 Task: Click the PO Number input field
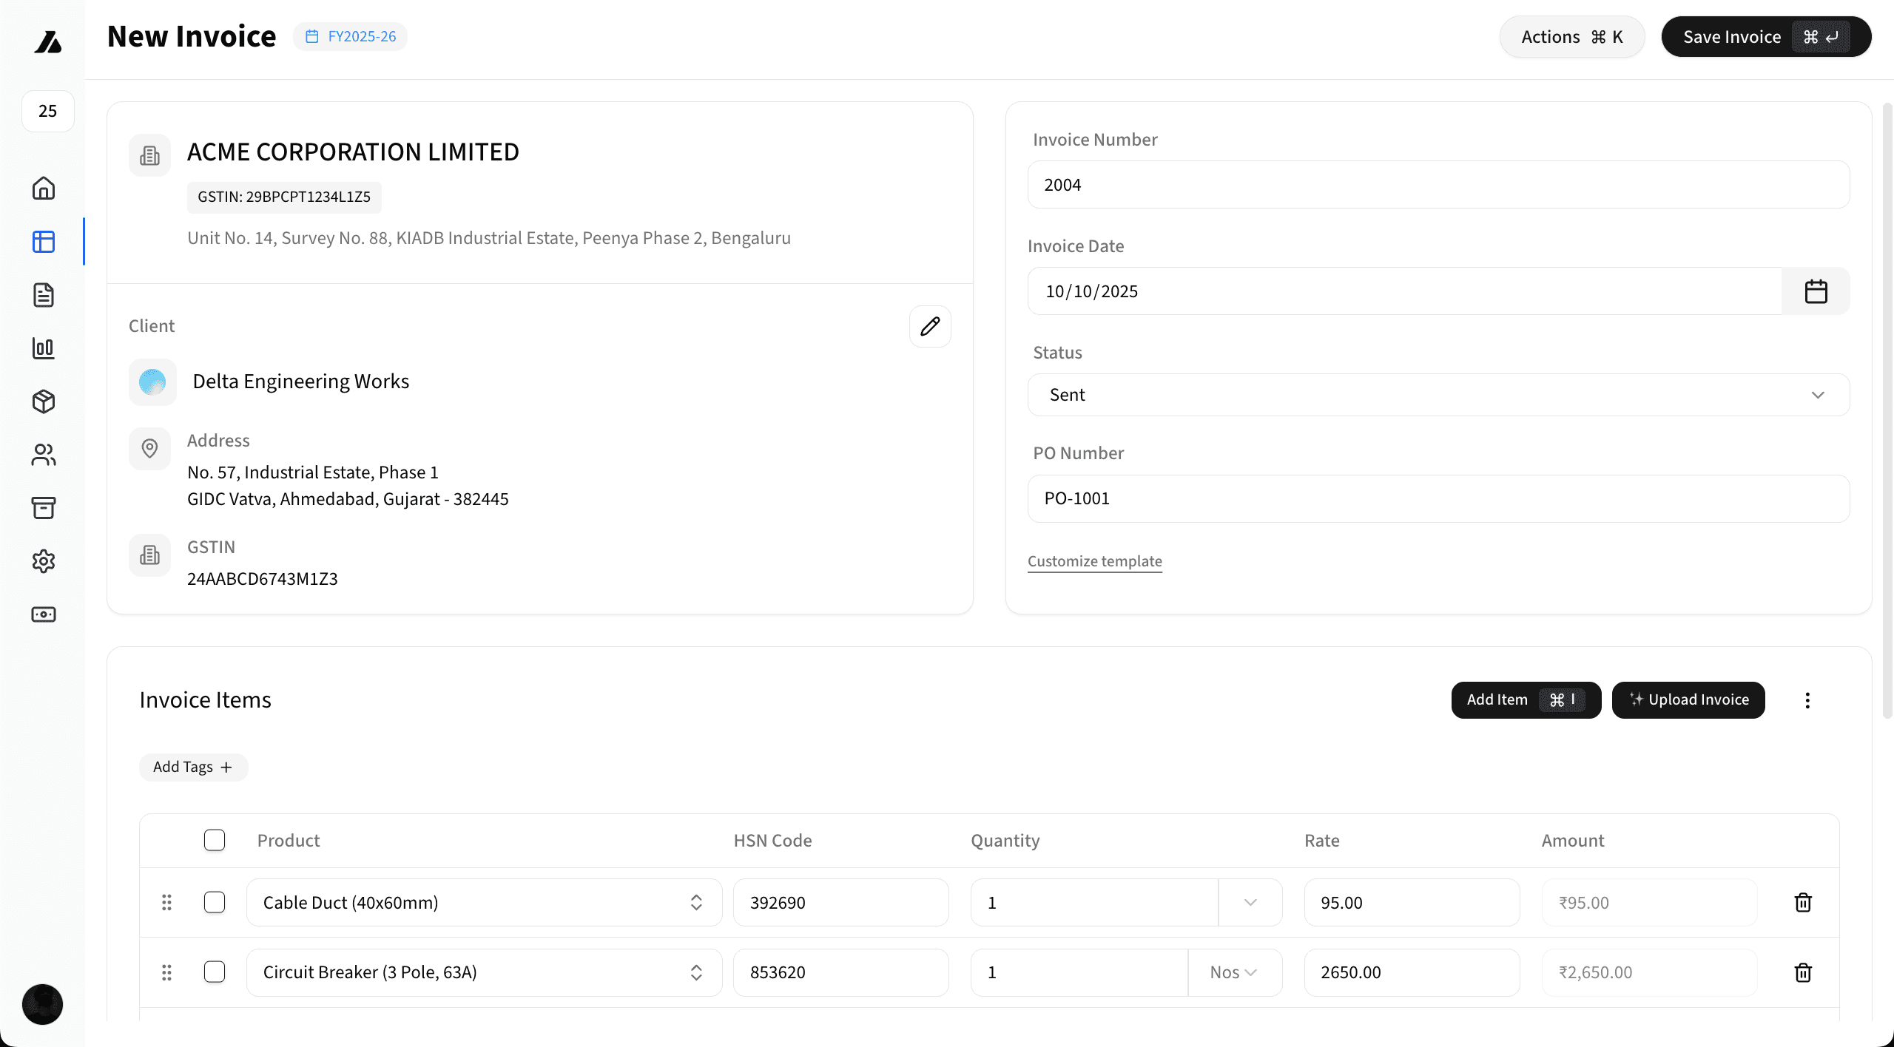tap(1438, 498)
